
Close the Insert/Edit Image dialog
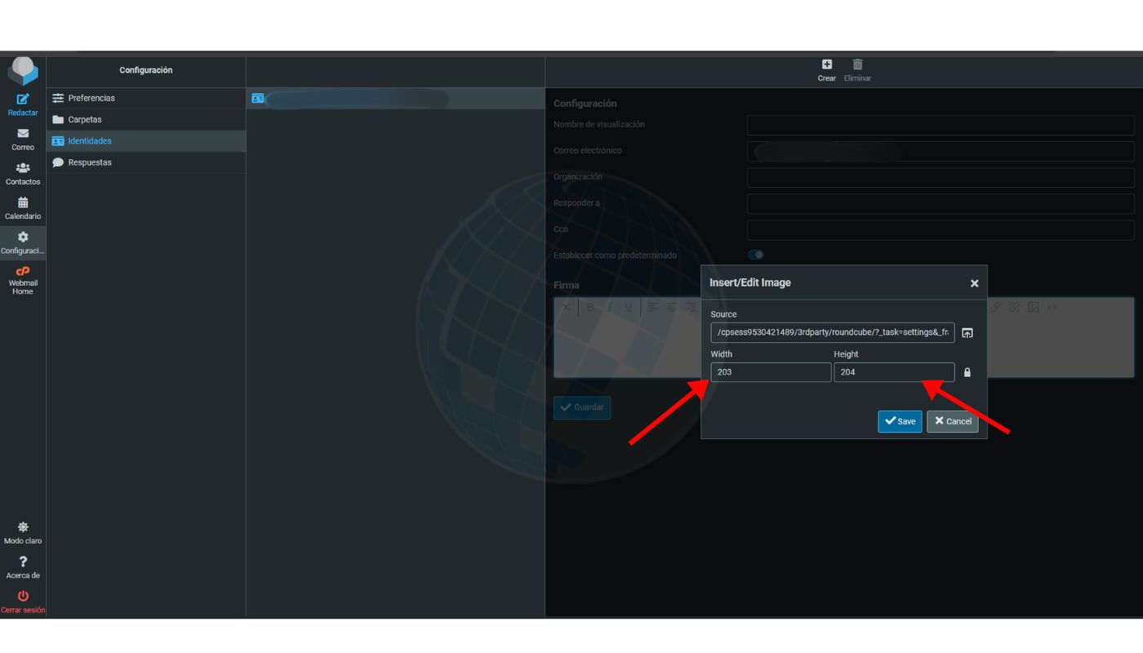pyautogui.click(x=974, y=283)
